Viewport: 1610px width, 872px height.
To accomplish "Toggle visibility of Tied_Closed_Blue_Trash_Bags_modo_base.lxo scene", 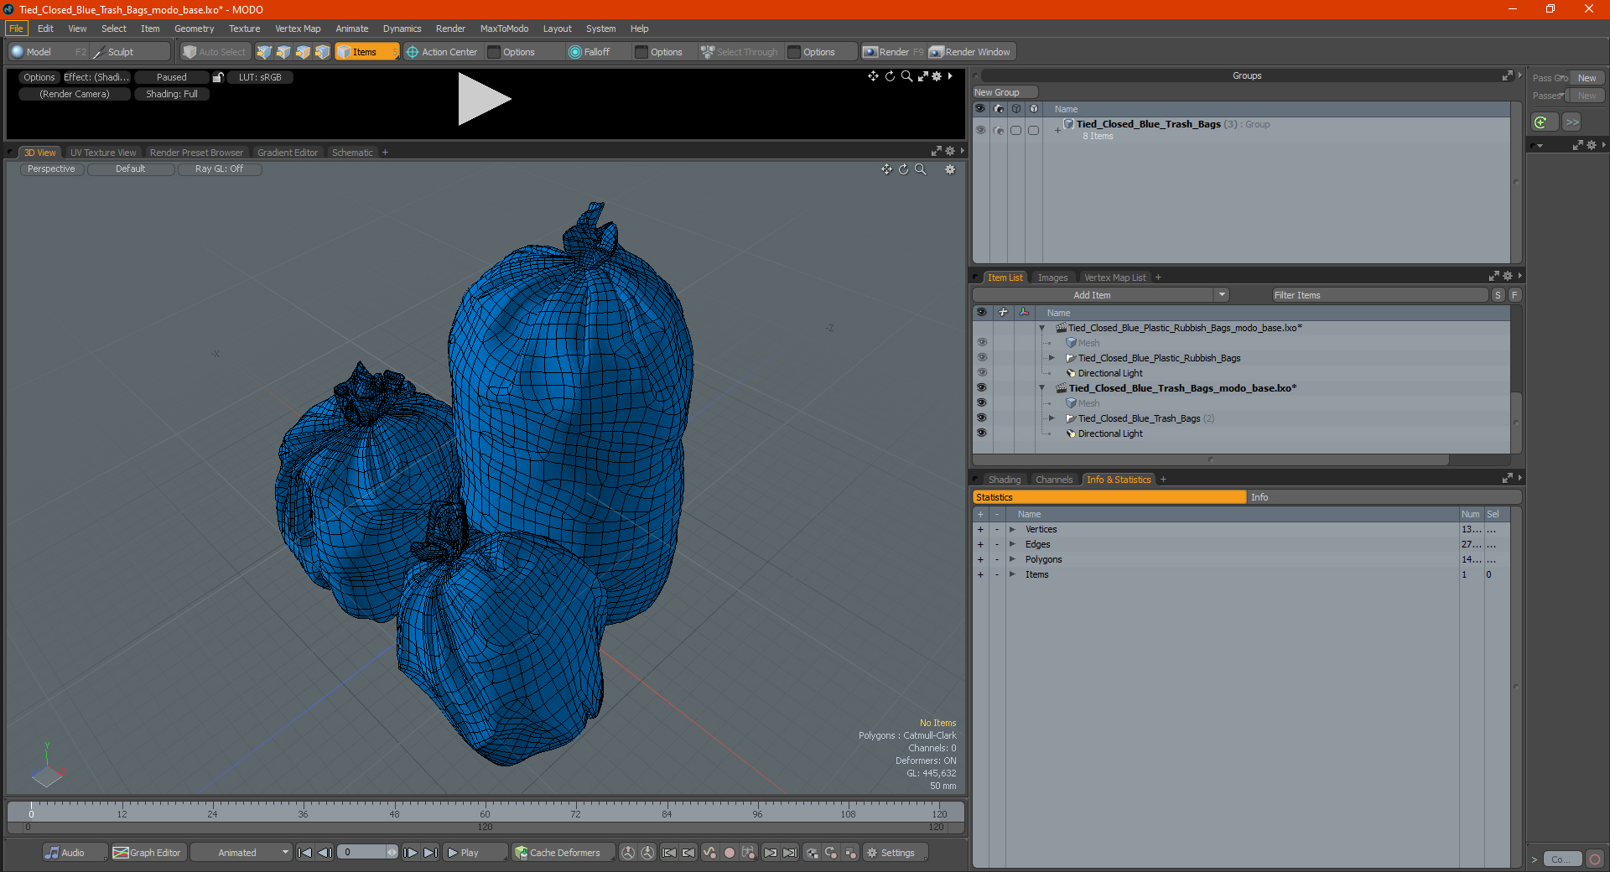I will pos(981,388).
